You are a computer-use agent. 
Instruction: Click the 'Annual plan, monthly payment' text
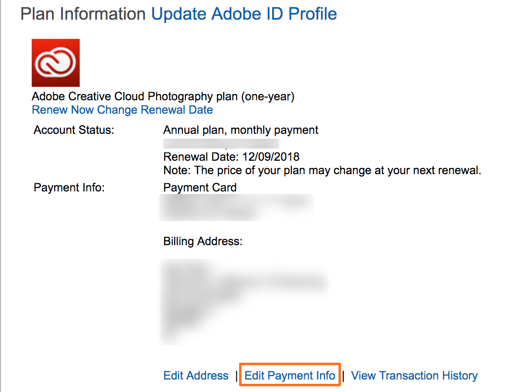(241, 130)
